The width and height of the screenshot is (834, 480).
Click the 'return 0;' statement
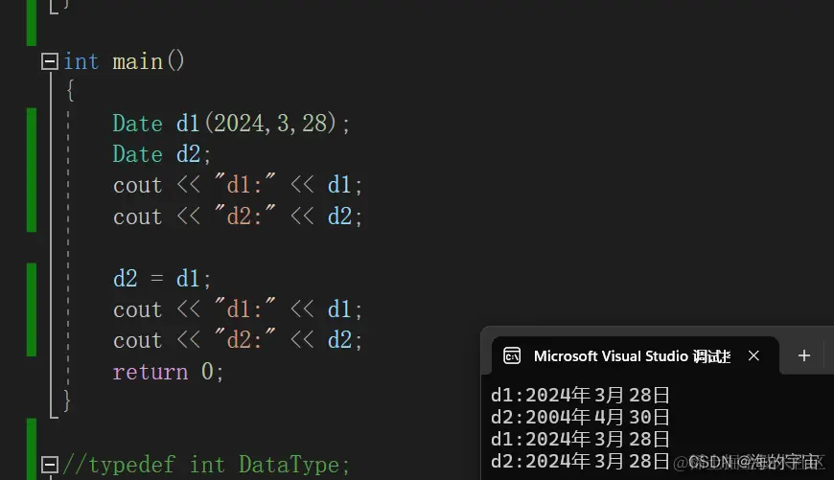point(168,372)
